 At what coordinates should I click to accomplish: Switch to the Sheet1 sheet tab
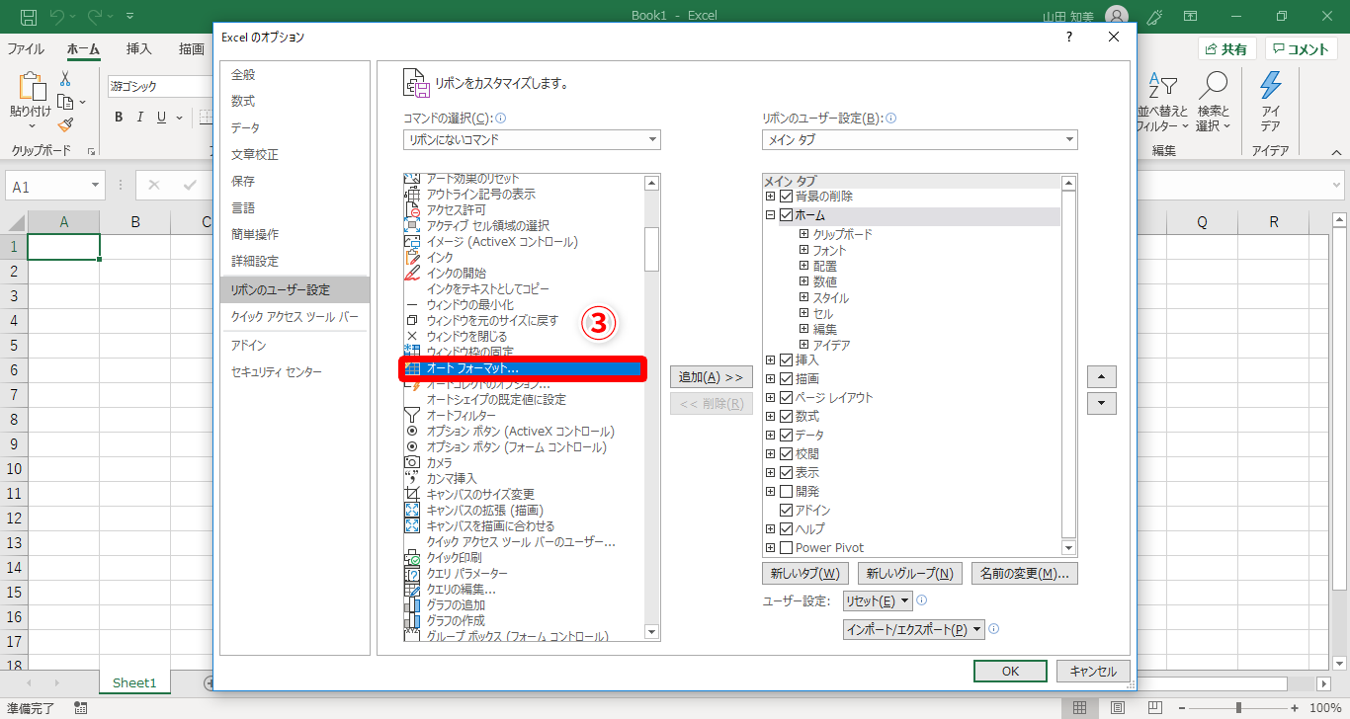click(x=134, y=682)
